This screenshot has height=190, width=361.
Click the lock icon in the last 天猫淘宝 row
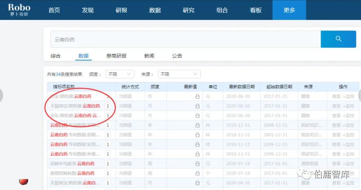[197, 183]
